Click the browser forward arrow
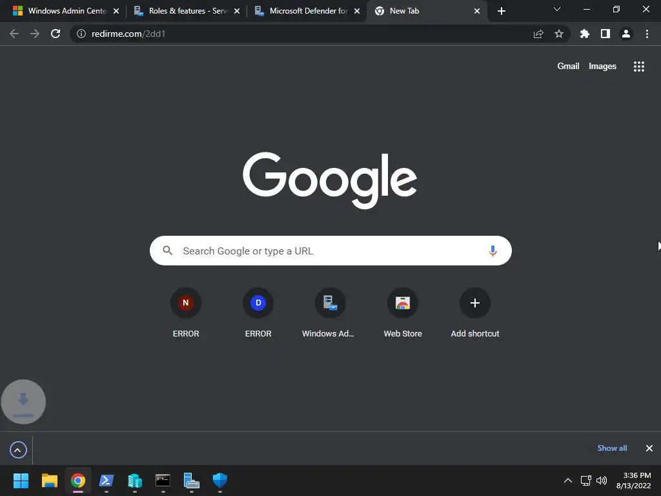661x496 pixels. click(35, 34)
